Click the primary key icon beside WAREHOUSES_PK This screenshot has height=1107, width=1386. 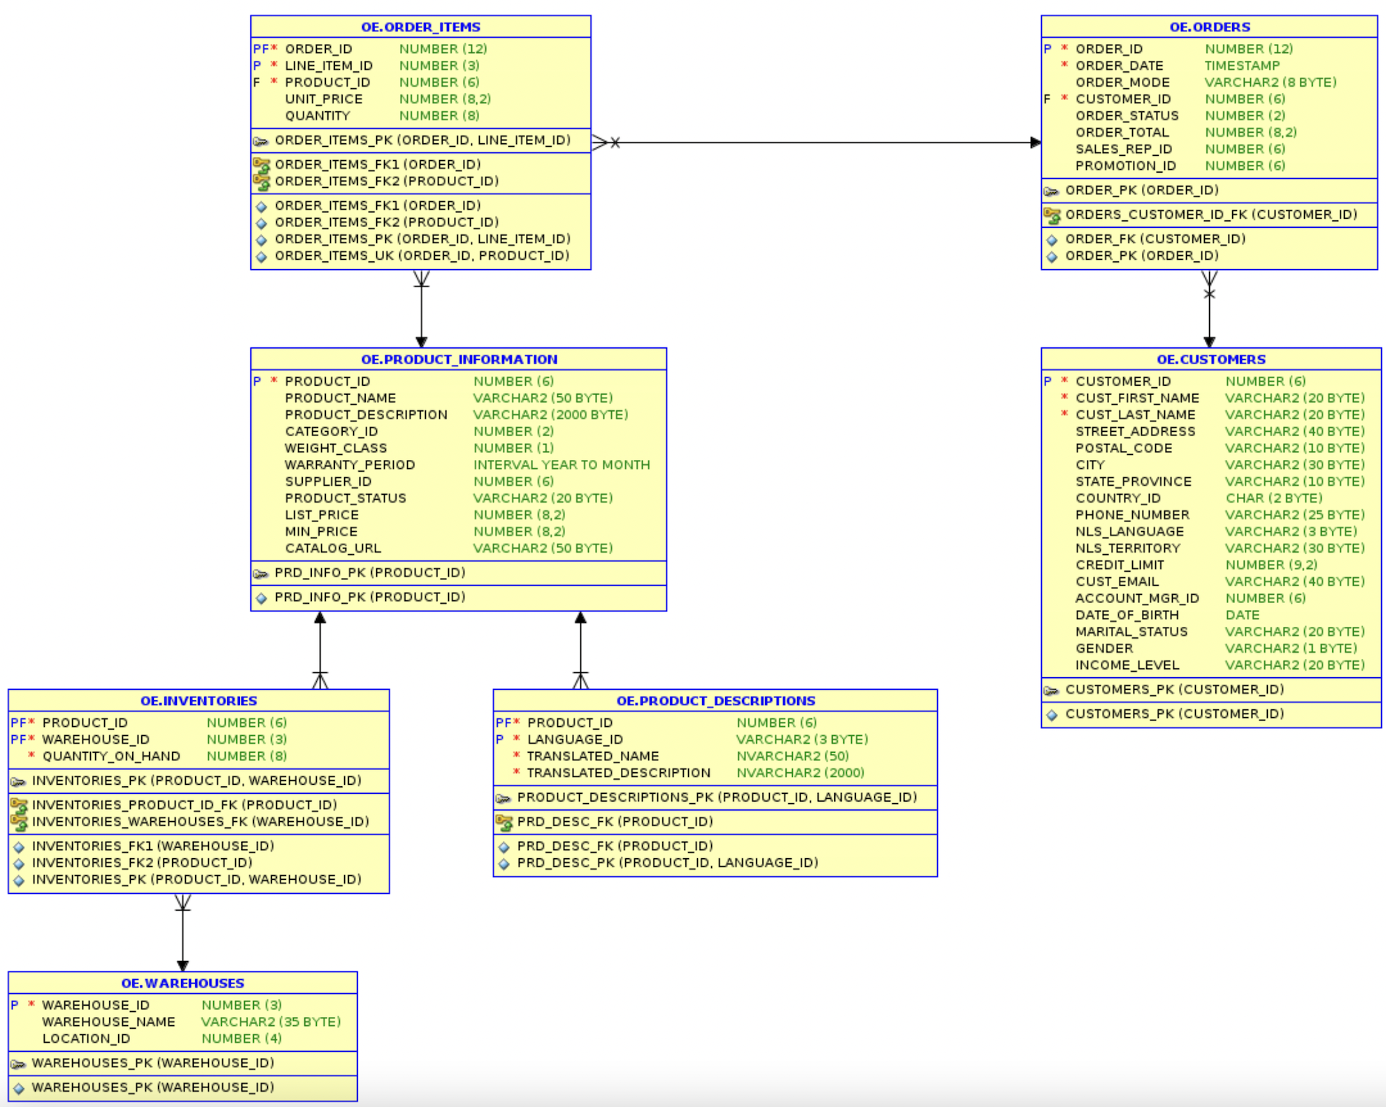click(x=19, y=1063)
